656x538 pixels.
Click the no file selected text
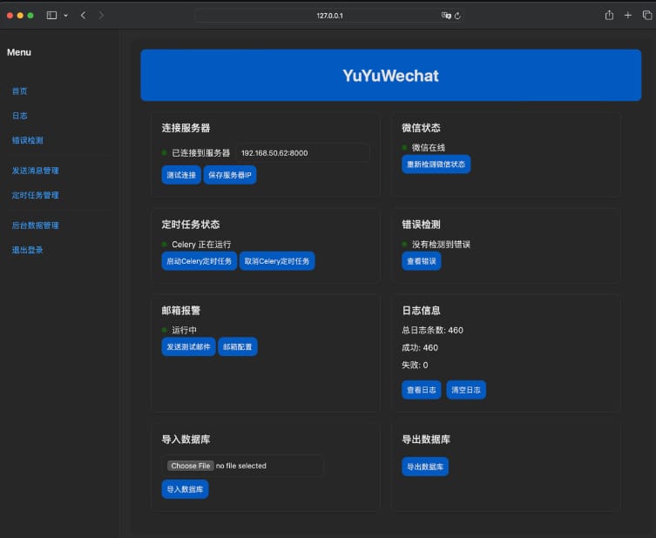[241, 466]
